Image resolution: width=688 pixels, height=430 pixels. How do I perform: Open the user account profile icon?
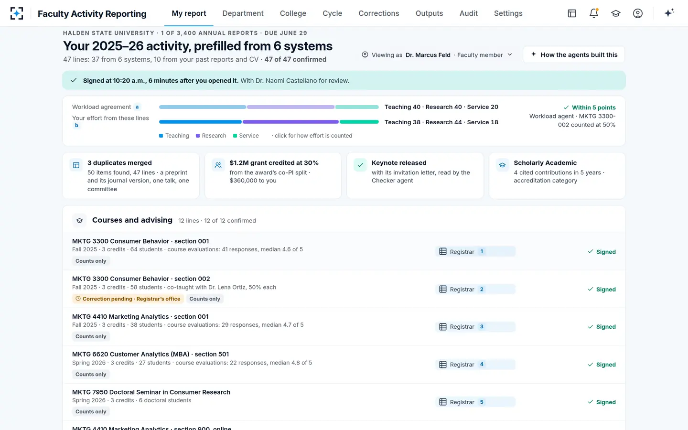click(638, 13)
